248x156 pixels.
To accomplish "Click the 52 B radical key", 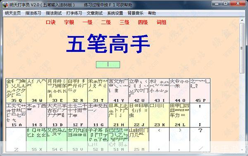I will 98,140.
